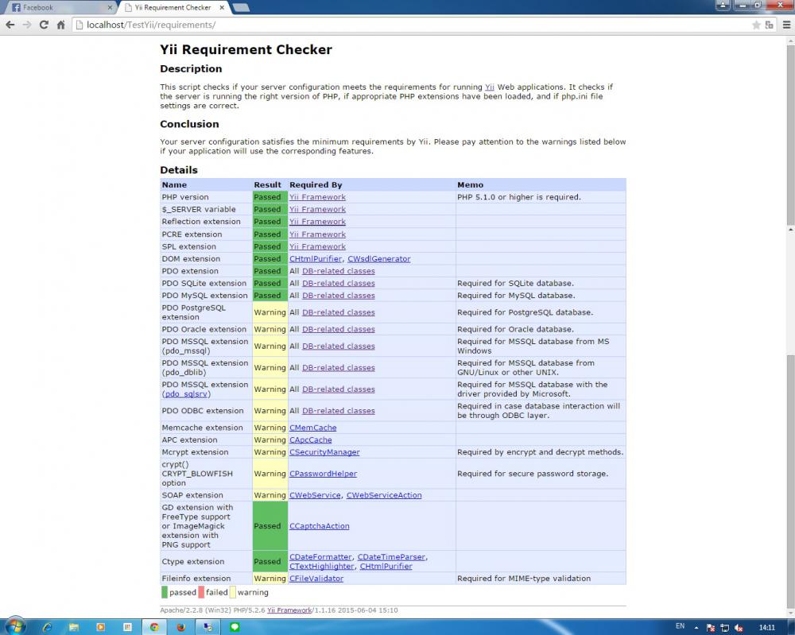795x635 pixels.
Task: Open DB-related classes link in PDO MySQL row
Action: tap(338, 296)
